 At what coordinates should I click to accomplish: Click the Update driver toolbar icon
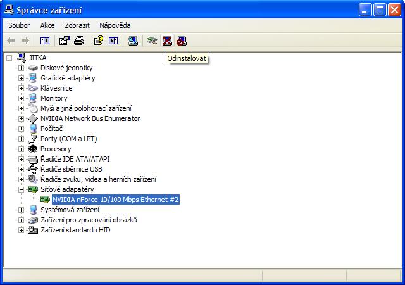click(152, 41)
